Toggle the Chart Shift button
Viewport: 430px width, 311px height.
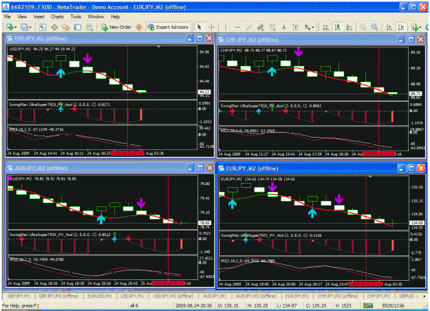click(x=401, y=27)
